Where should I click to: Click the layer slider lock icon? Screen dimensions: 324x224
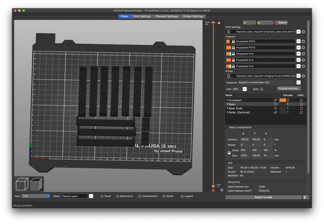pos(213,190)
